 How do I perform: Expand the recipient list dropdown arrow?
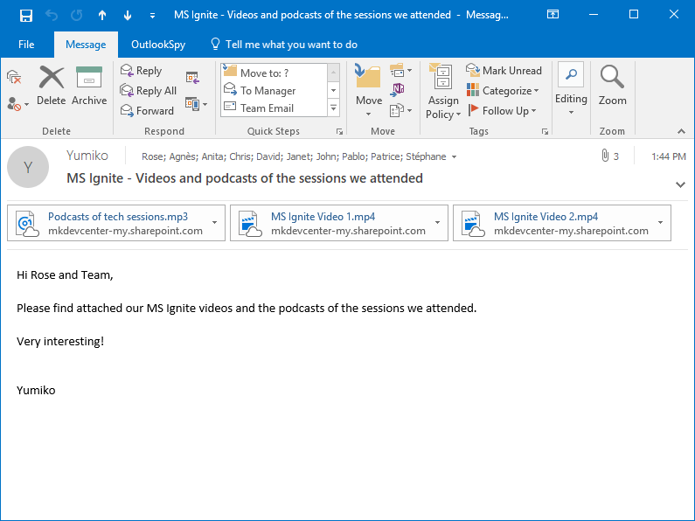(454, 156)
